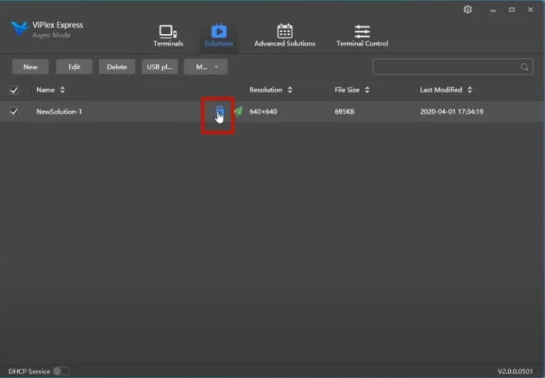Sort by Resolution column arrows
Viewport: 545px width, 378px height.
point(290,90)
